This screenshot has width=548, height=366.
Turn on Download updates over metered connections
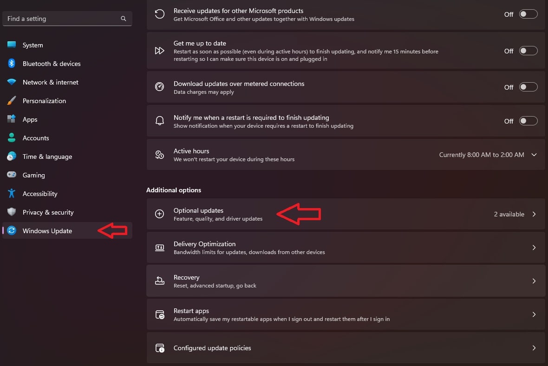tap(528, 87)
